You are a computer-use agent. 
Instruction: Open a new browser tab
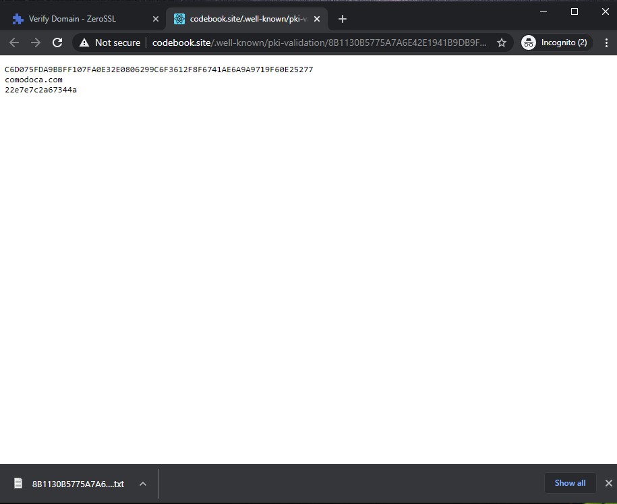(x=343, y=19)
